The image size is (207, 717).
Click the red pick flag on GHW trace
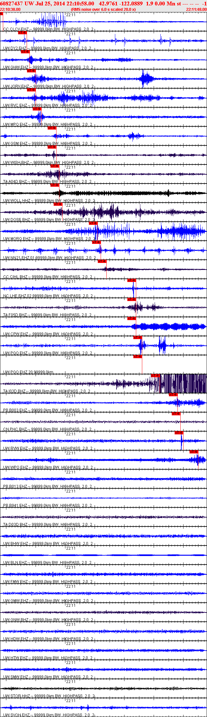(25, 52)
